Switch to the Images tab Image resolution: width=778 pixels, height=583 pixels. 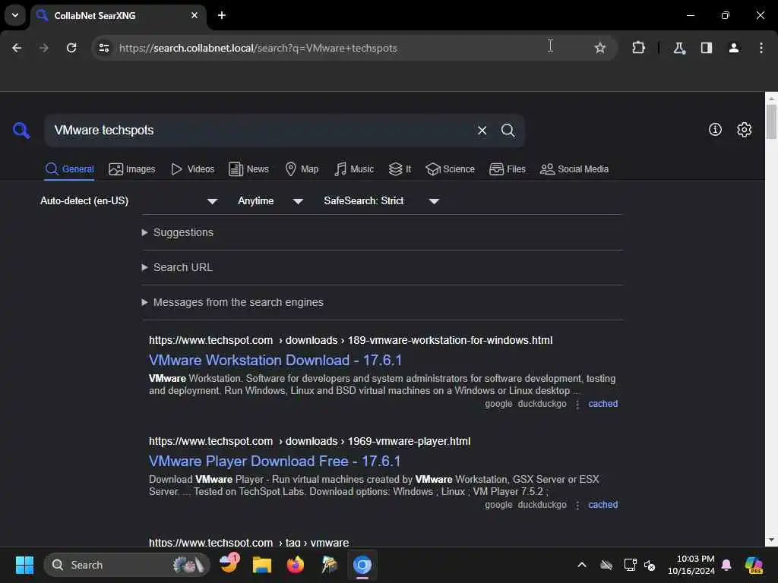pyautogui.click(x=132, y=169)
